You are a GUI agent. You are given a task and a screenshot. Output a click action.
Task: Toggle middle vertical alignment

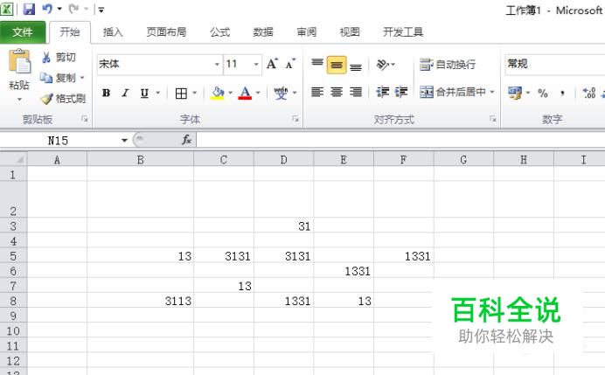point(337,65)
